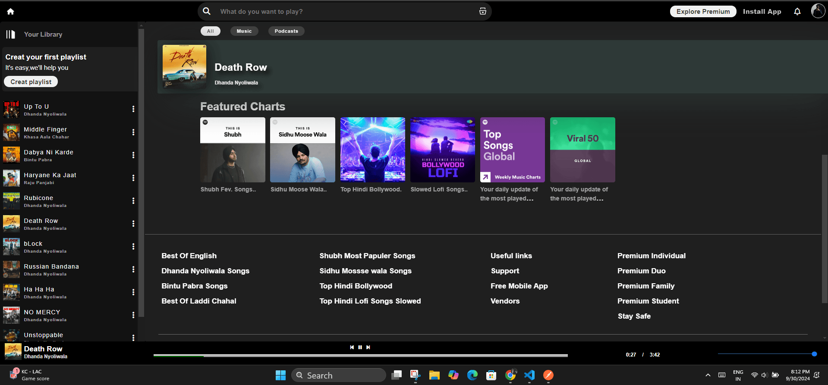The image size is (828, 385).
Task: Open Stay Safe link
Action: [634, 316]
